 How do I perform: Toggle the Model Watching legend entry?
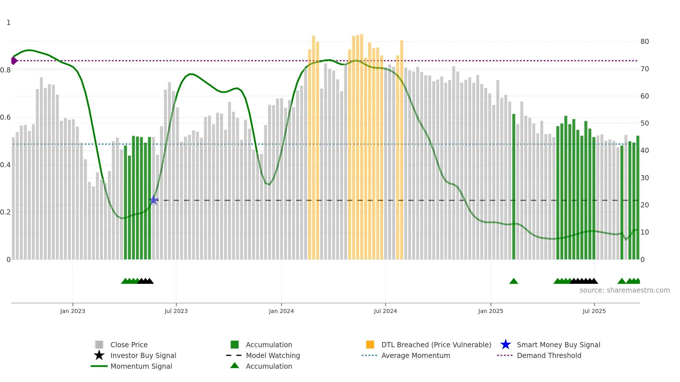pyautogui.click(x=273, y=355)
